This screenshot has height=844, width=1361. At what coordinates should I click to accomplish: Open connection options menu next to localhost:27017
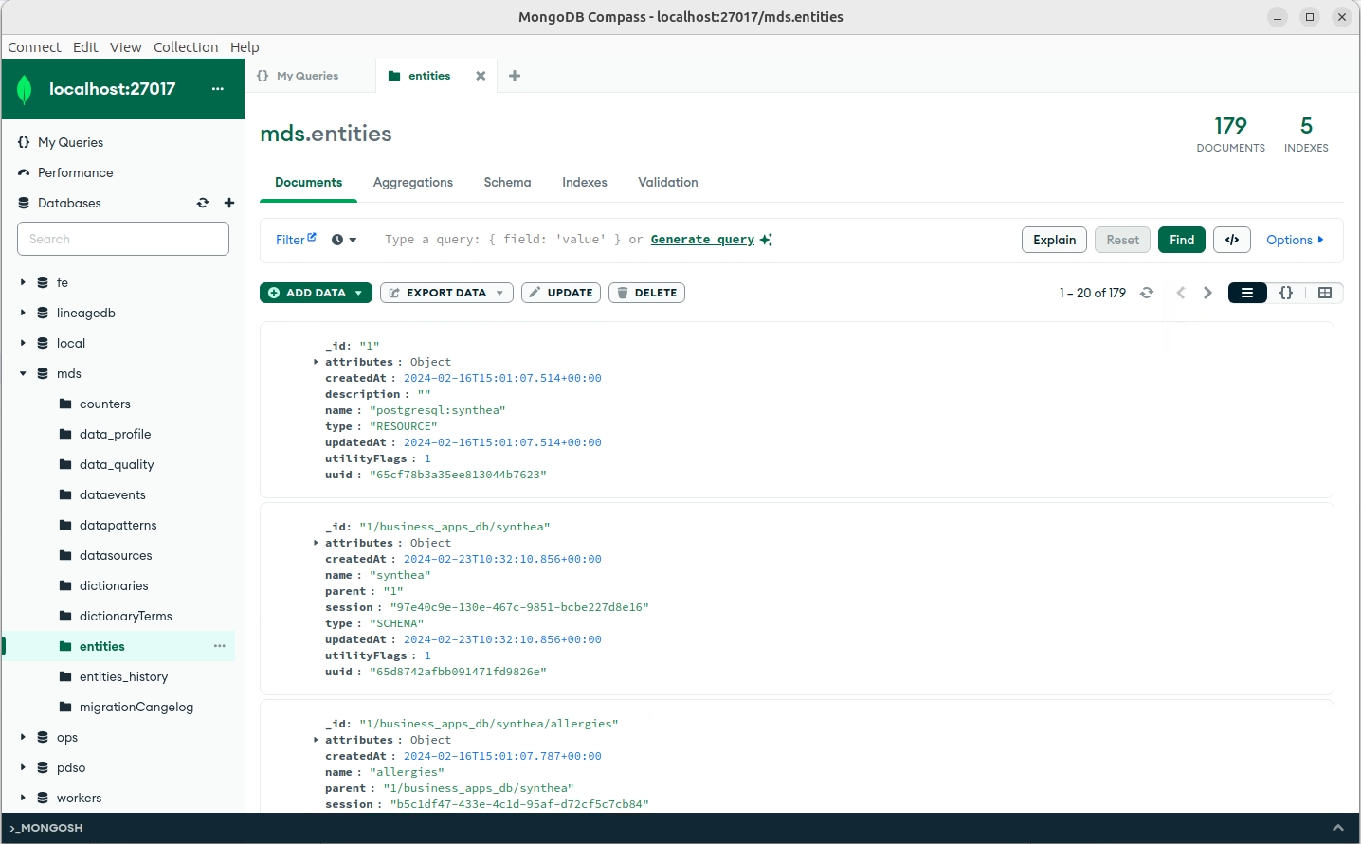(x=218, y=89)
